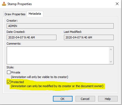Click the Creator field showing ADMIN
Screen dimensions: 122x105
[60, 26]
